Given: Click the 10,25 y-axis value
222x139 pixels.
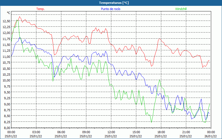Looking at the screenshot, I should tap(6, 74).
